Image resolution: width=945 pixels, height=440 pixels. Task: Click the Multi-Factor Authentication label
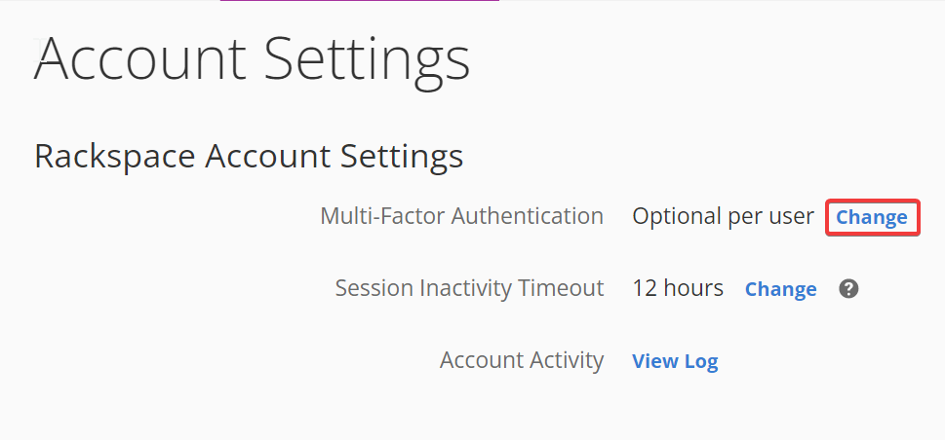pos(461,215)
